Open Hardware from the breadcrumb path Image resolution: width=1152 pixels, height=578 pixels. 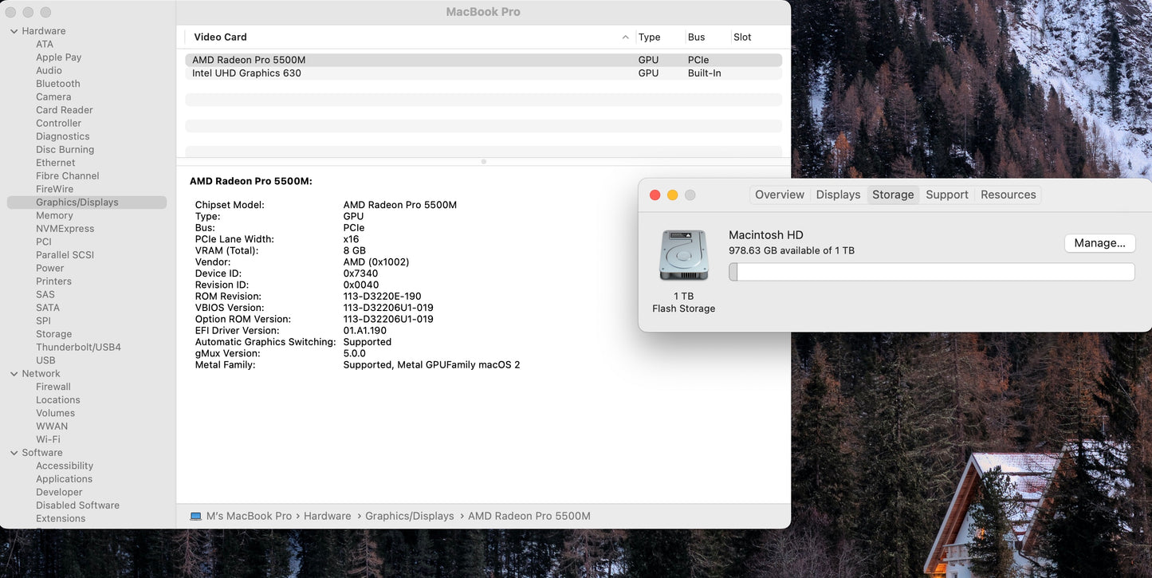[327, 516]
